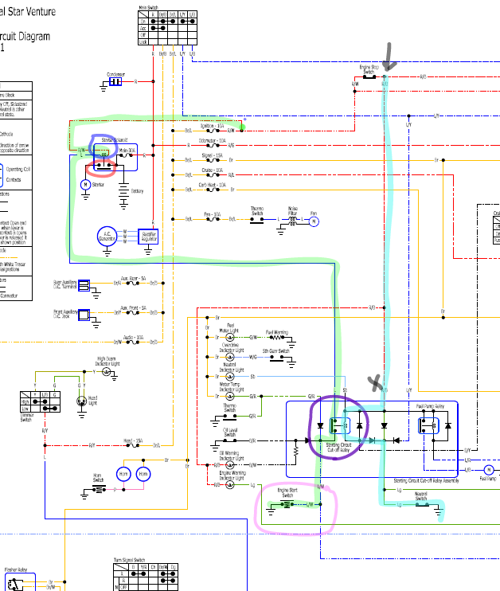This screenshot has height=591, width=500.
Task: Click the 'Engine Stop Switch' label
Action: coord(369,69)
